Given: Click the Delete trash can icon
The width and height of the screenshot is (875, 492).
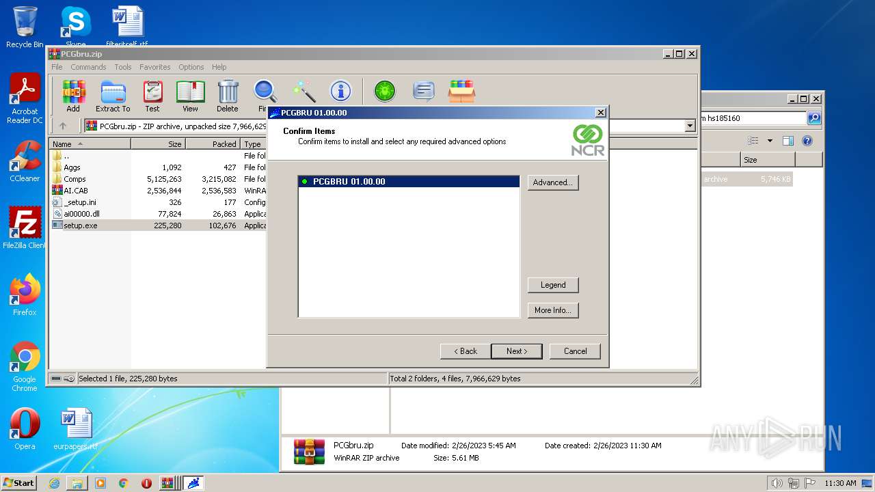Looking at the screenshot, I should 228,96.
